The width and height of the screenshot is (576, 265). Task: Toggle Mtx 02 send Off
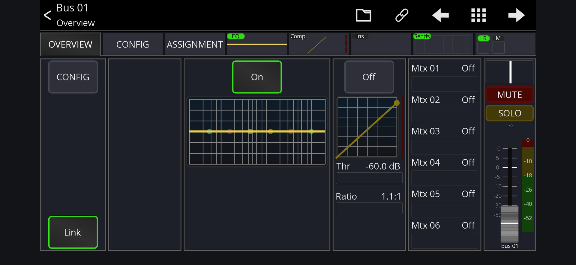tap(468, 100)
